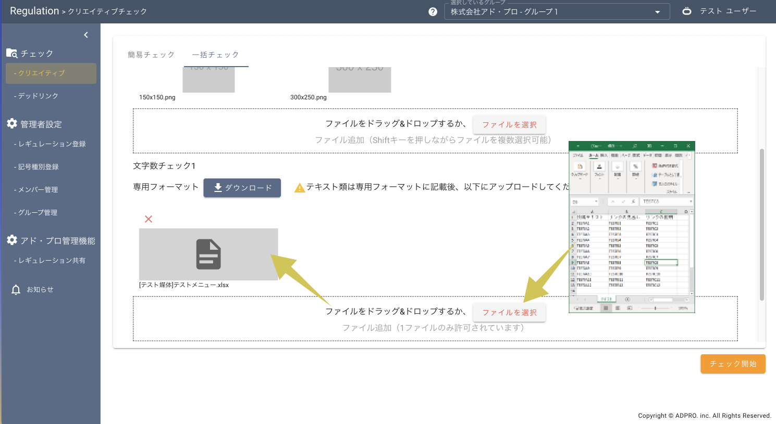
Task: Click the vertical scrollbar in the content panel
Action: pyautogui.click(x=761, y=224)
